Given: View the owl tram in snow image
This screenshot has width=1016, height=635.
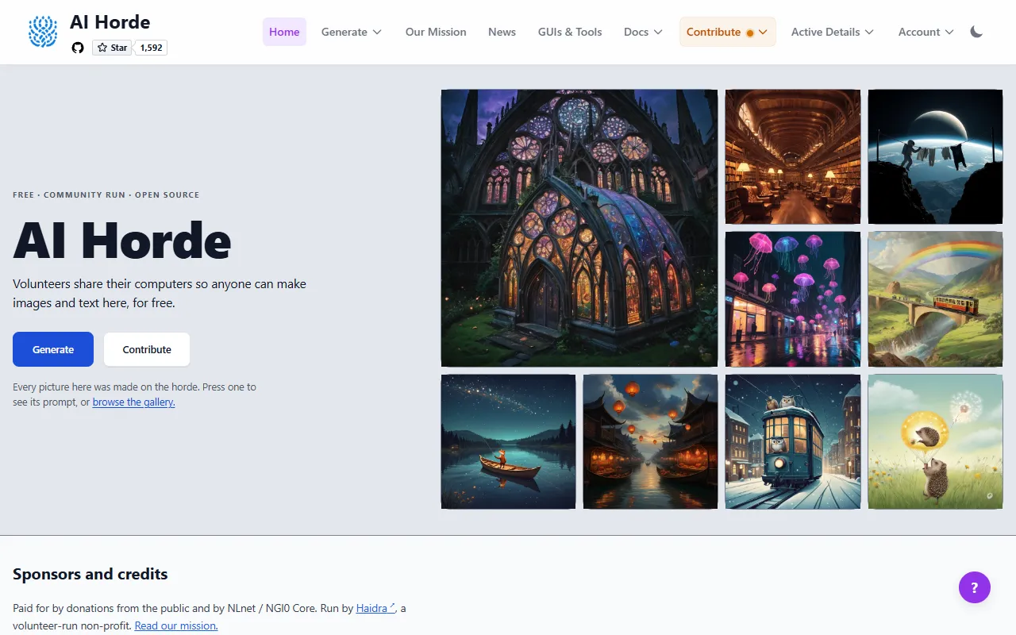Looking at the screenshot, I should [x=793, y=441].
